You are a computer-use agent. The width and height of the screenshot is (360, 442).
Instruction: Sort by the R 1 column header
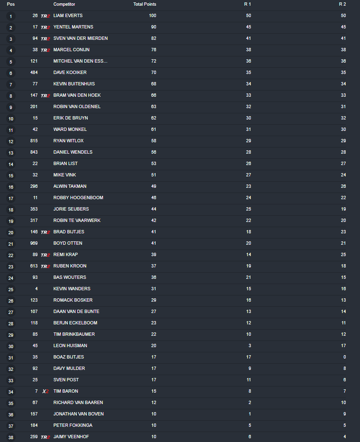tap(248, 4)
